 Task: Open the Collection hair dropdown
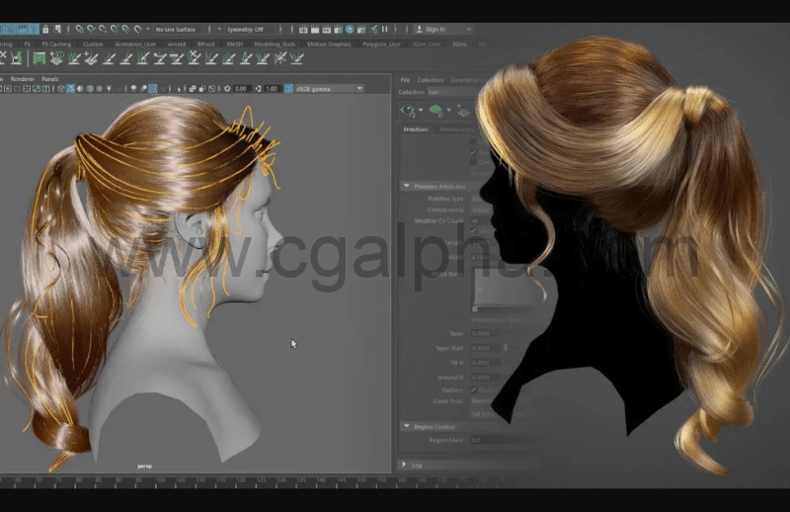pos(453,92)
